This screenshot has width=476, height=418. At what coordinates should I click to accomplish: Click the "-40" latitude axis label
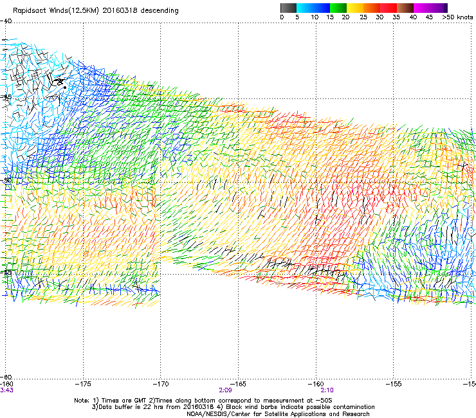(6, 21)
